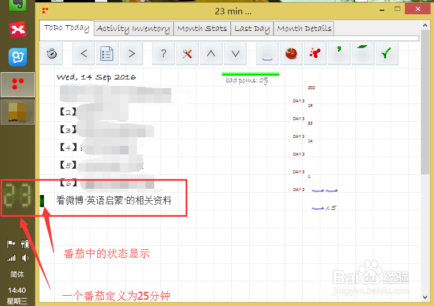
Task: Click the green apostrophe interruption icon
Action: click(x=339, y=54)
